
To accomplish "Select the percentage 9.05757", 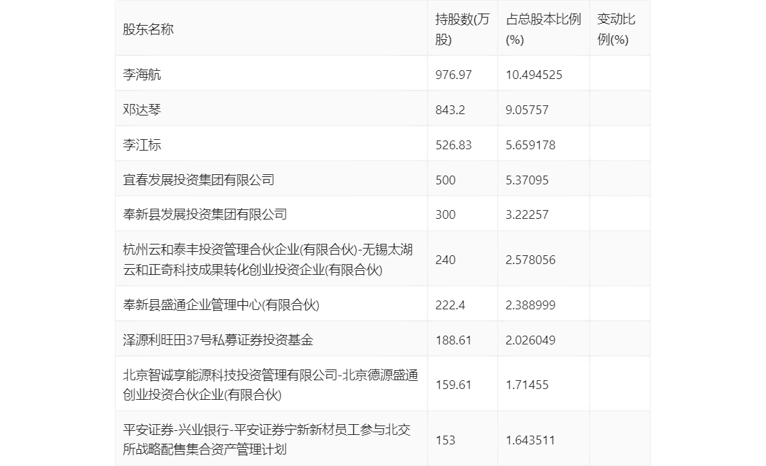I will coord(527,110).
